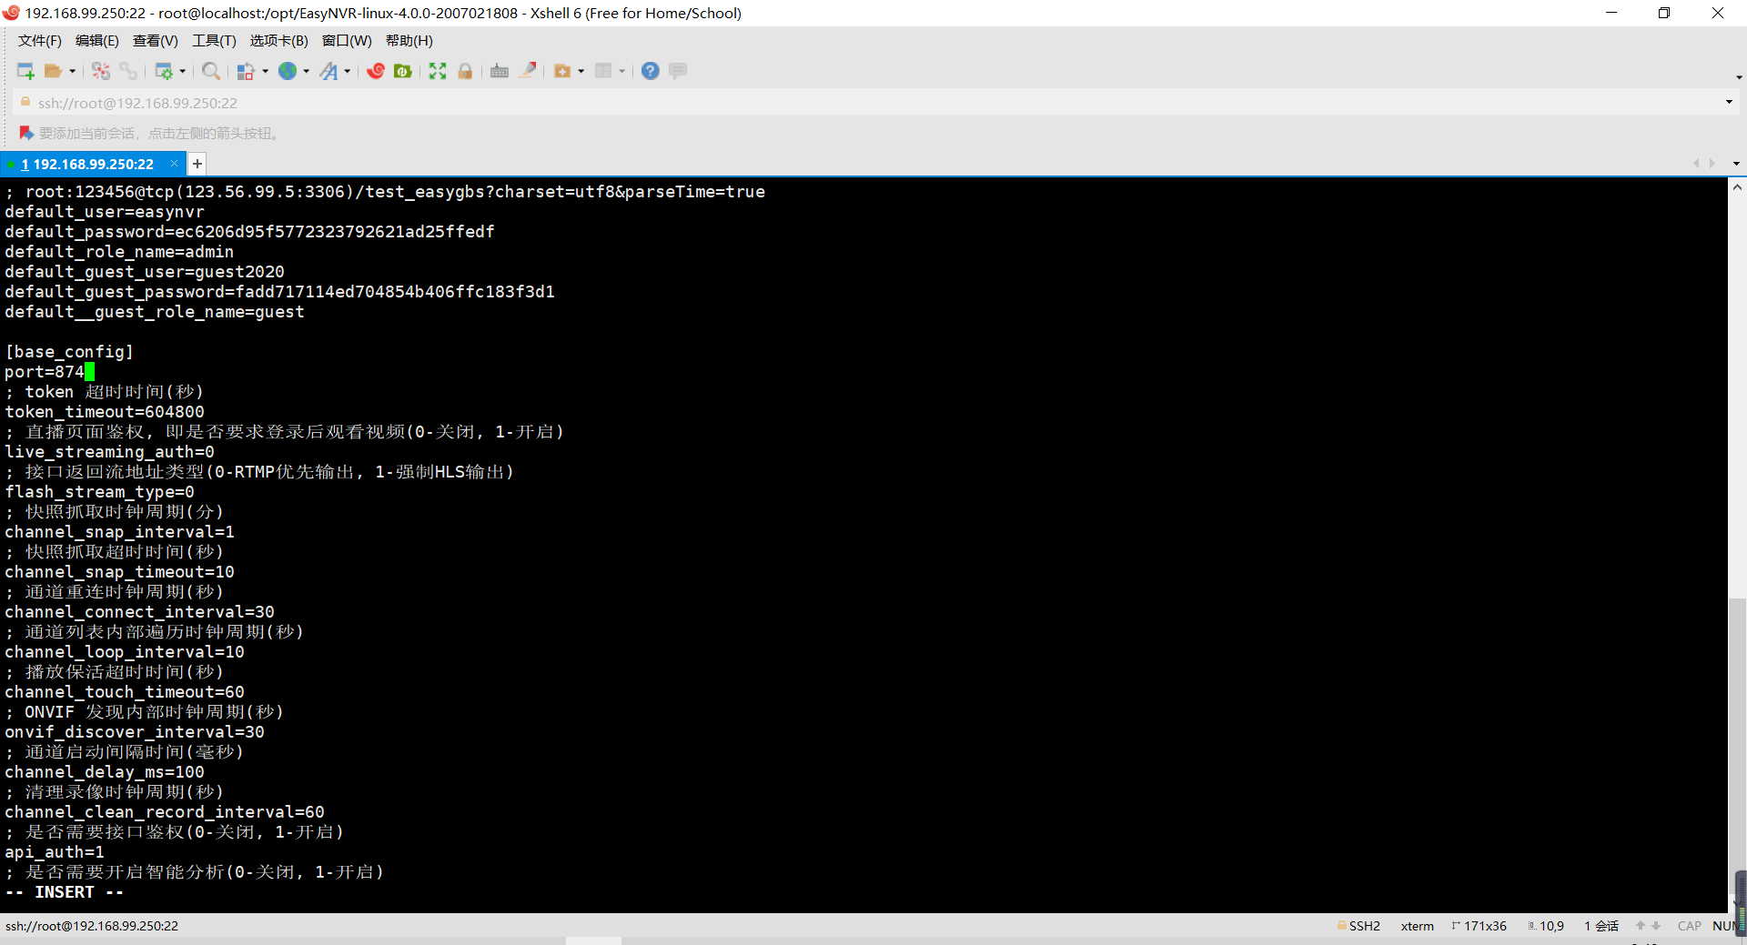
Task: Click the Font 'A' icon
Action: click(x=328, y=71)
